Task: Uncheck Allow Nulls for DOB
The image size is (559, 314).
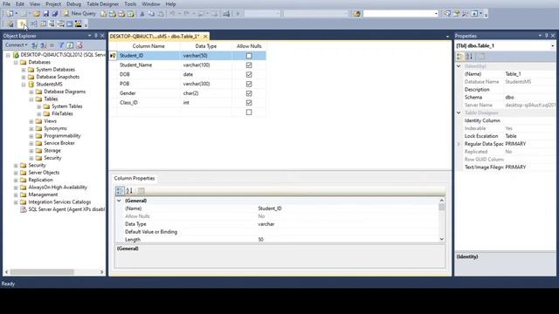Action: 249,74
